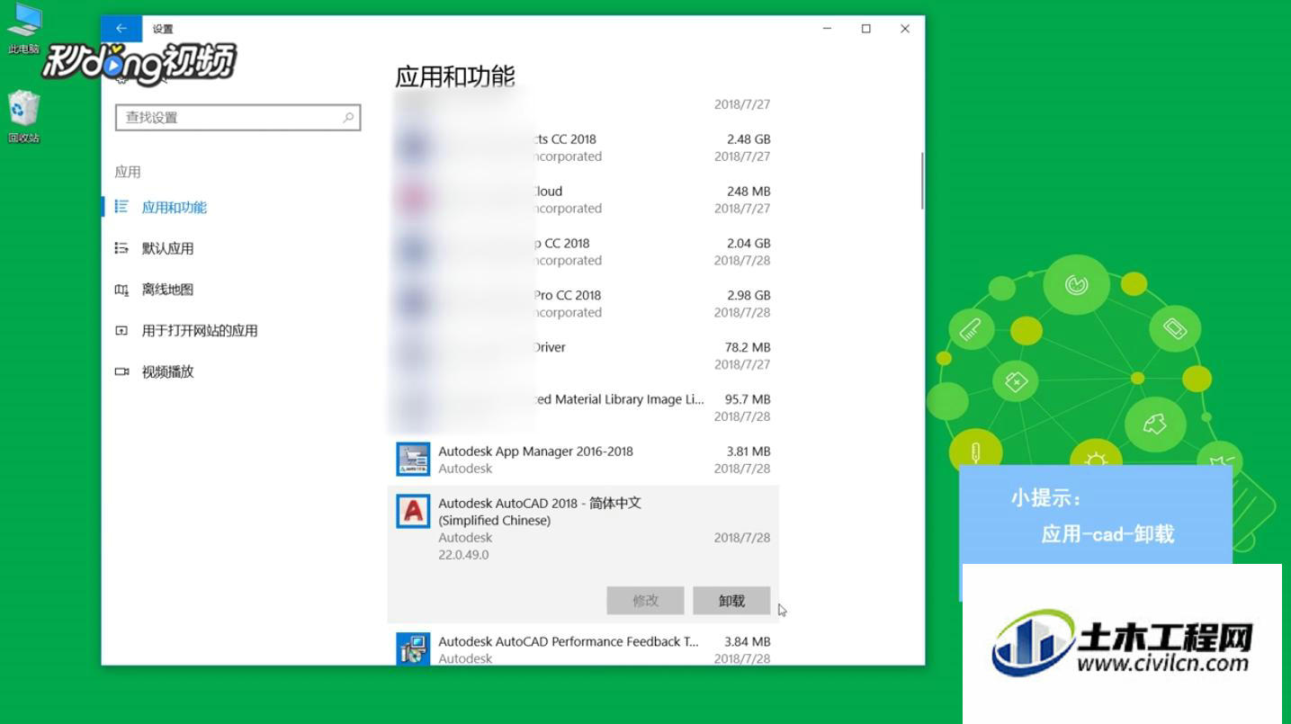Select the Driver entry sized 78.2 MB
The height and width of the screenshot is (724, 1291).
click(x=583, y=356)
